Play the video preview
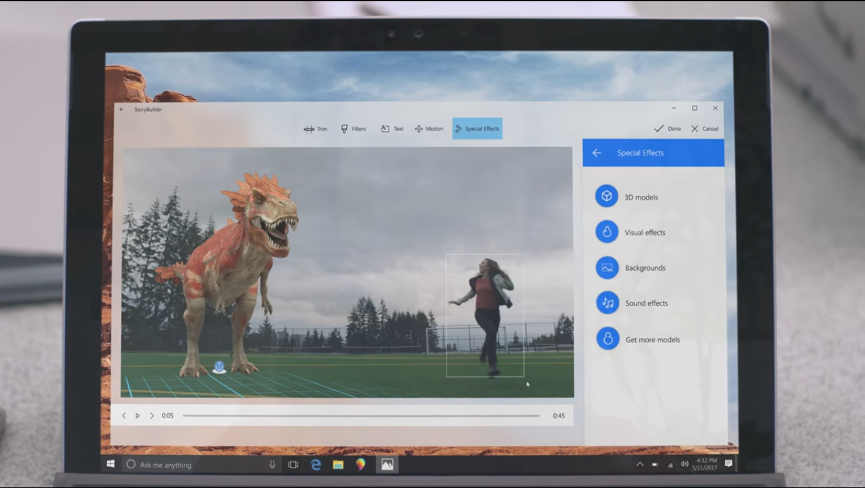The width and height of the screenshot is (865, 488). point(137,416)
